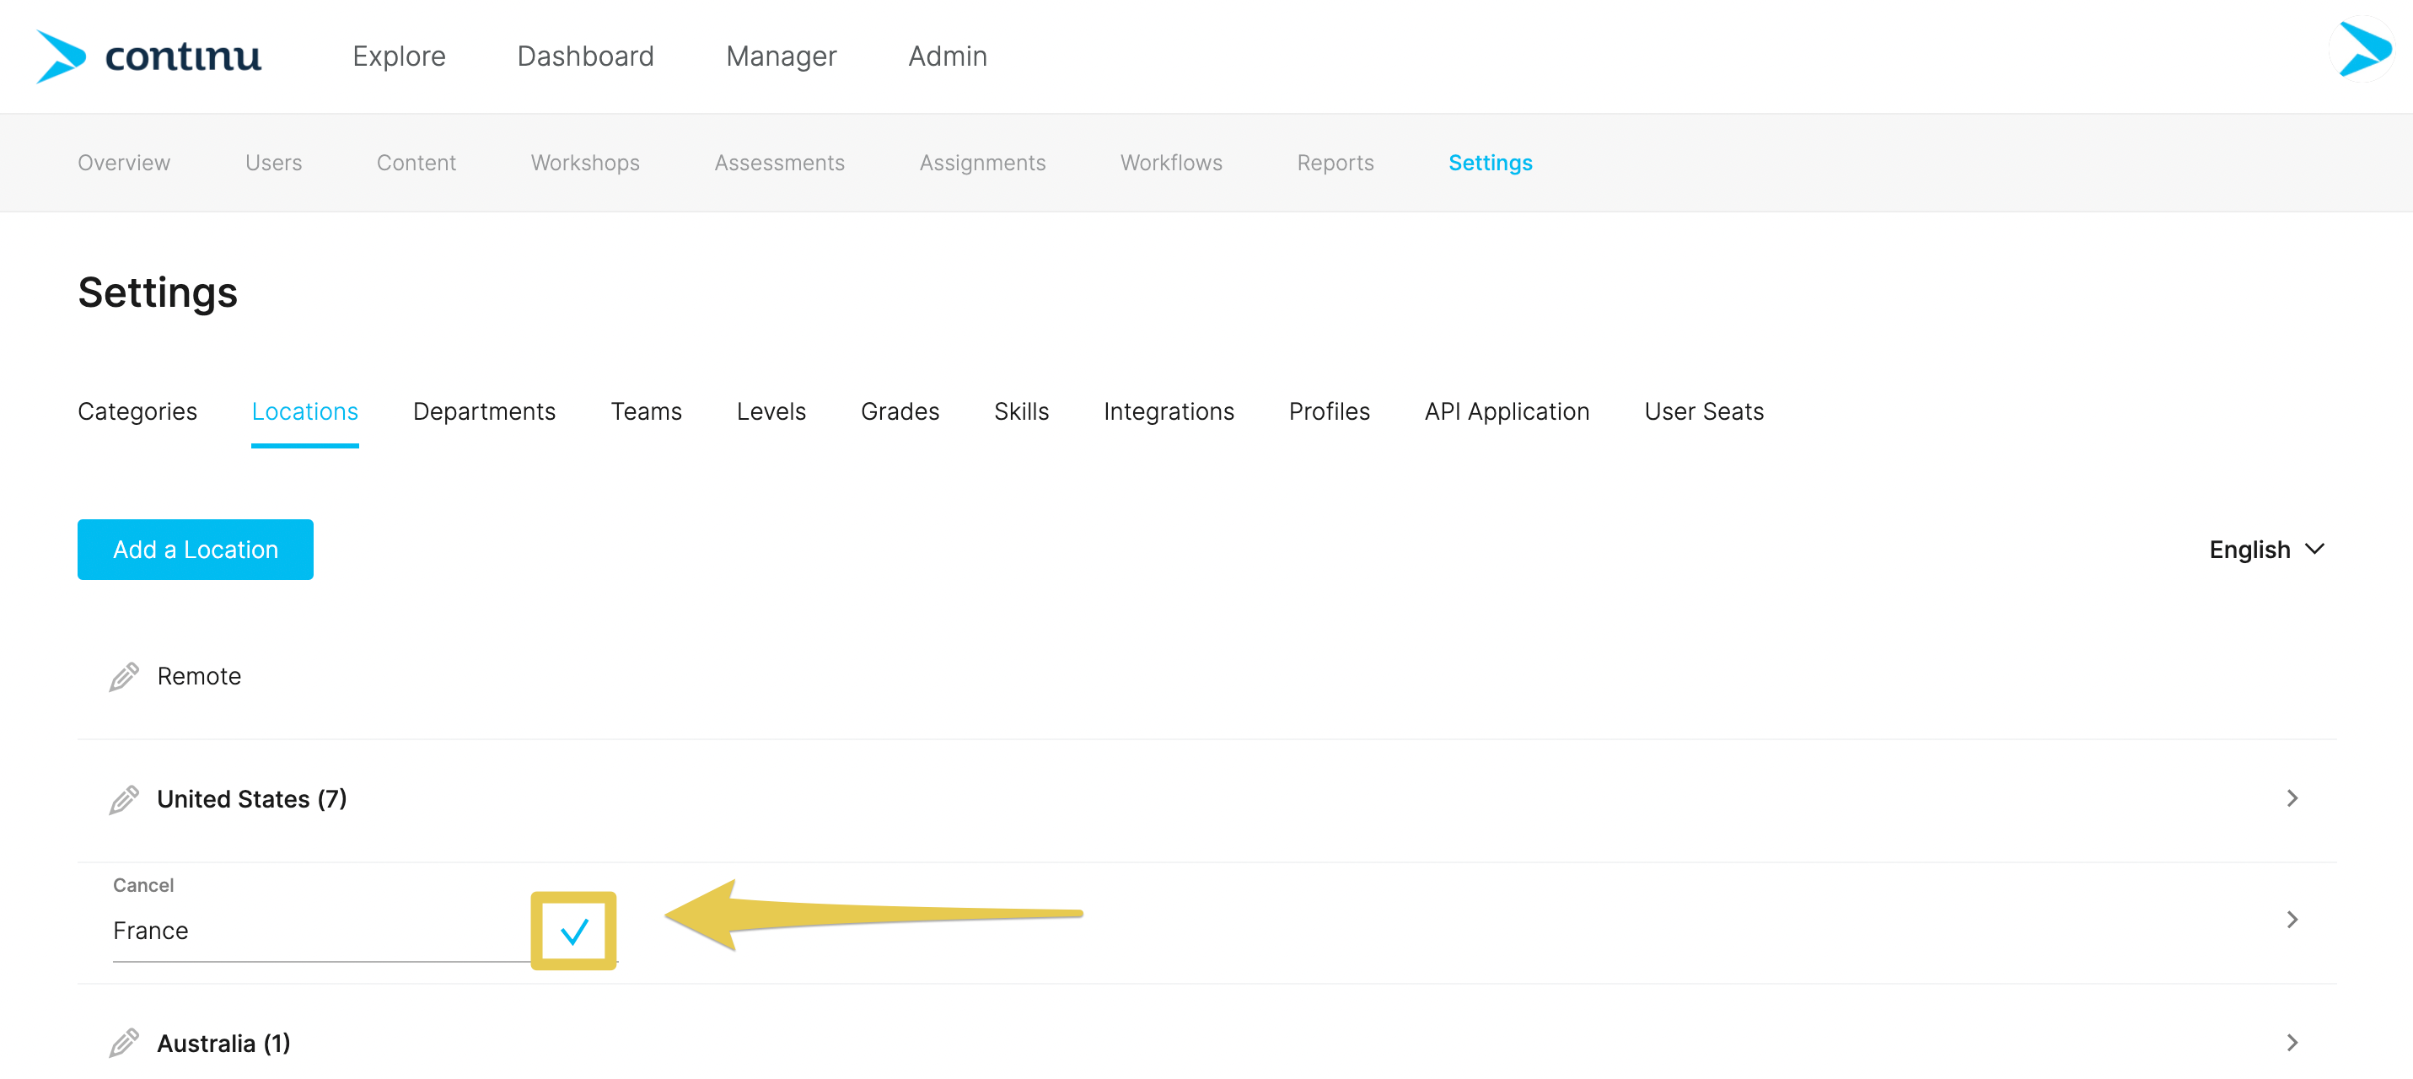Open the Categories settings tab
This screenshot has width=2413, height=1079.
pyautogui.click(x=137, y=412)
